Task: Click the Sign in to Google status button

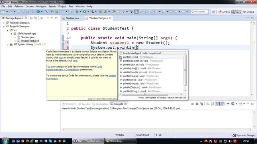Action: pos(244,135)
